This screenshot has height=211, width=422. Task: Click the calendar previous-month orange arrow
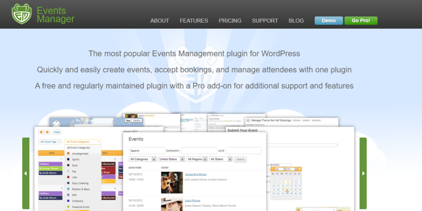point(41,132)
